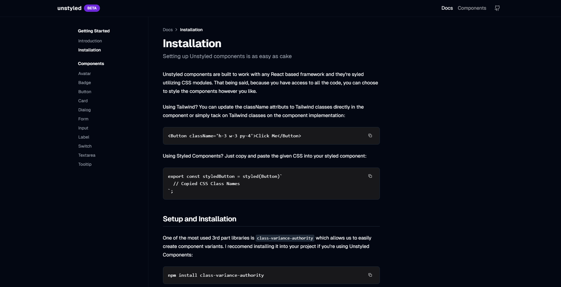This screenshot has height=287, width=561.
Task: Copy the npm install command
Action: 370,275
